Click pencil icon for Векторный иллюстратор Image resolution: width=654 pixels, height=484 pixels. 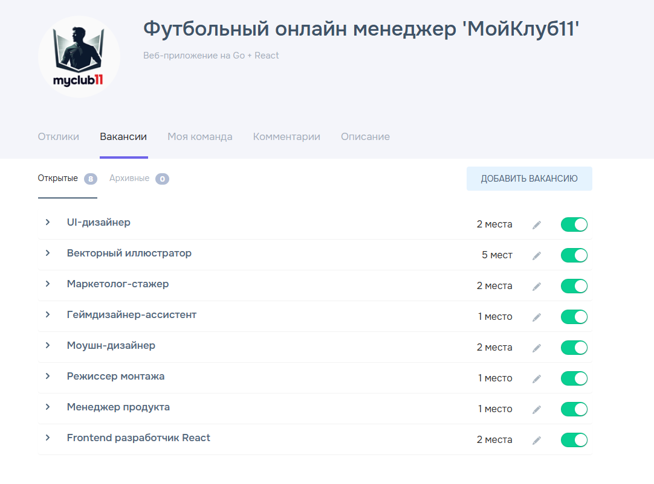pos(536,256)
